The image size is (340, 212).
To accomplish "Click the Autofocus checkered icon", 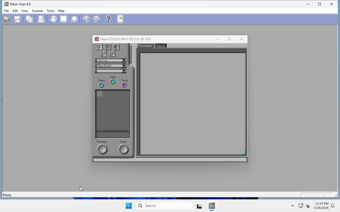I will 108,47.
